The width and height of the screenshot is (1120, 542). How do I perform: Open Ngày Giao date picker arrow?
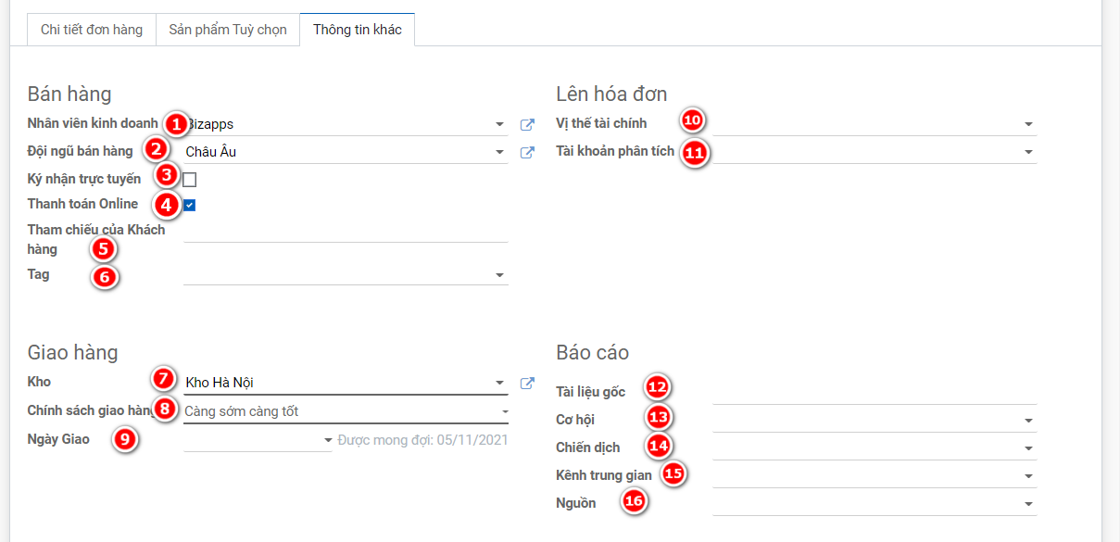pyautogui.click(x=328, y=440)
